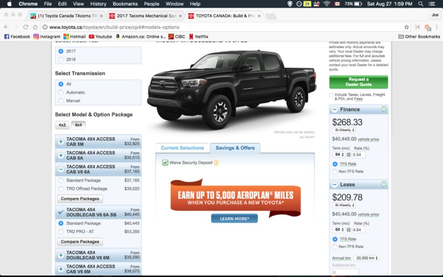Viewport: 443px width, 277px height.
Task: Click the site information icon in address bar
Action: point(45,27)
